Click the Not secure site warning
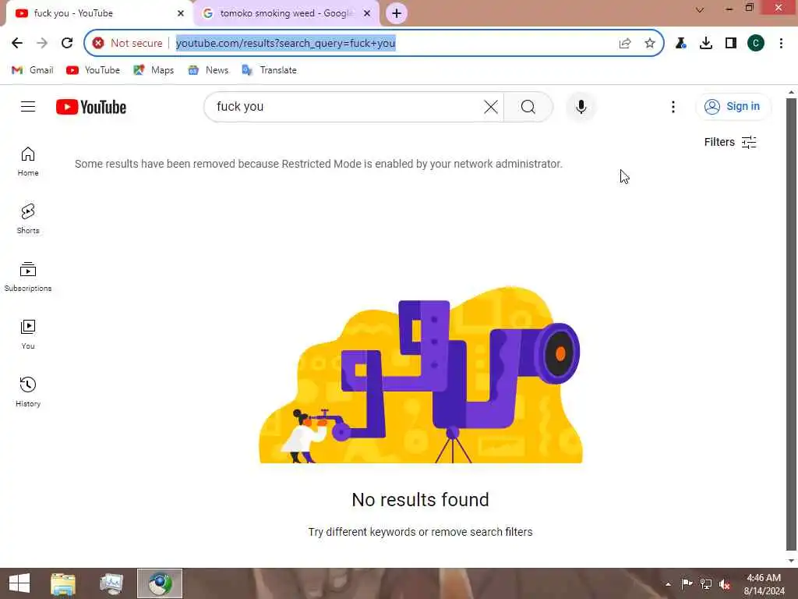This screenshot has height=599, width=798. point(128,44)
